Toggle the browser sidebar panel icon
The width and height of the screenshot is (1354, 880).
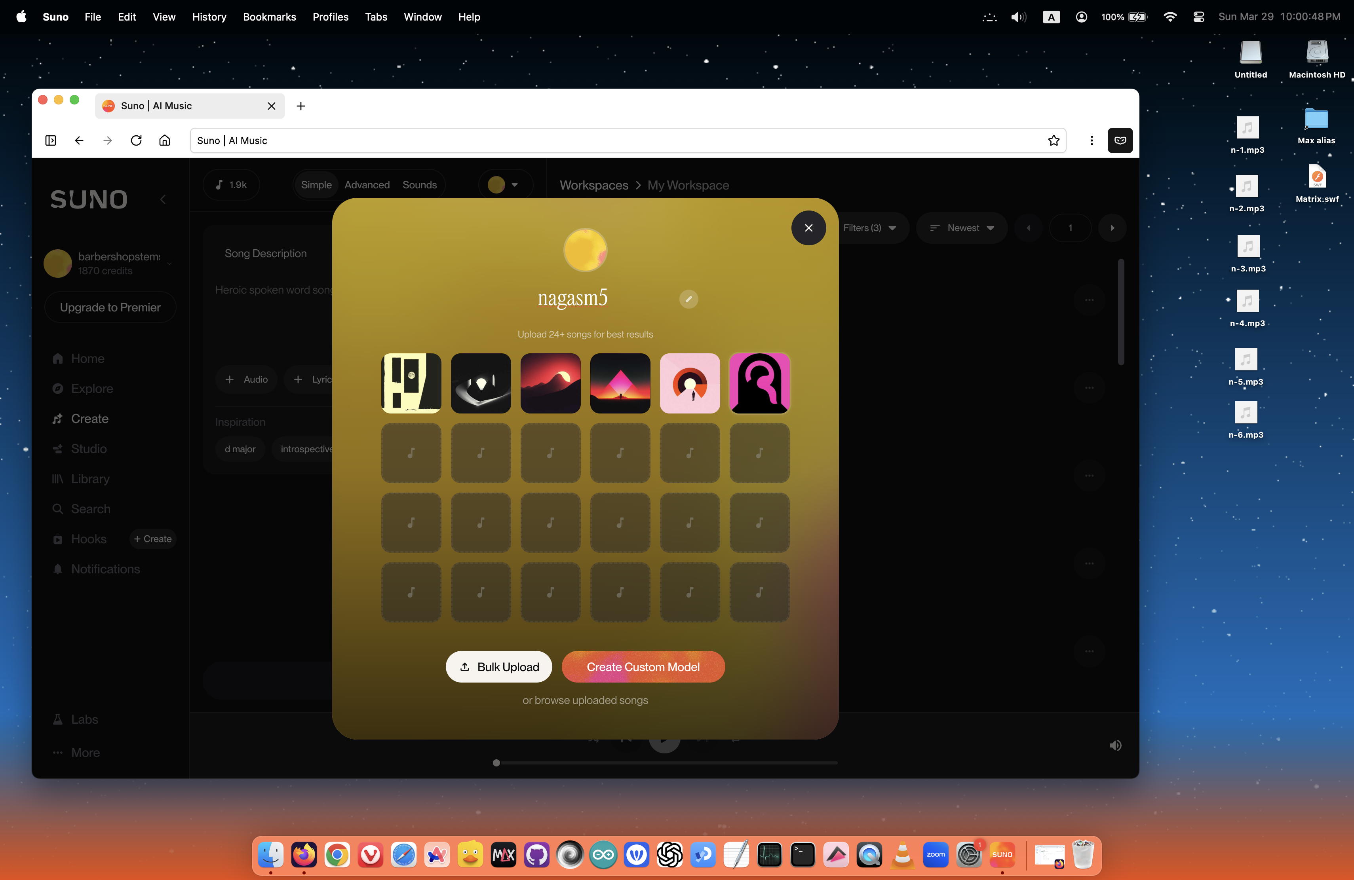pyautogui.click(x=51, y=140)
